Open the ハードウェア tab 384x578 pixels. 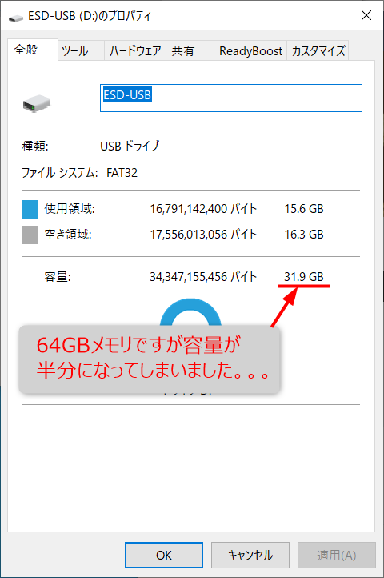pyautogui.click(x=135, y=51)
